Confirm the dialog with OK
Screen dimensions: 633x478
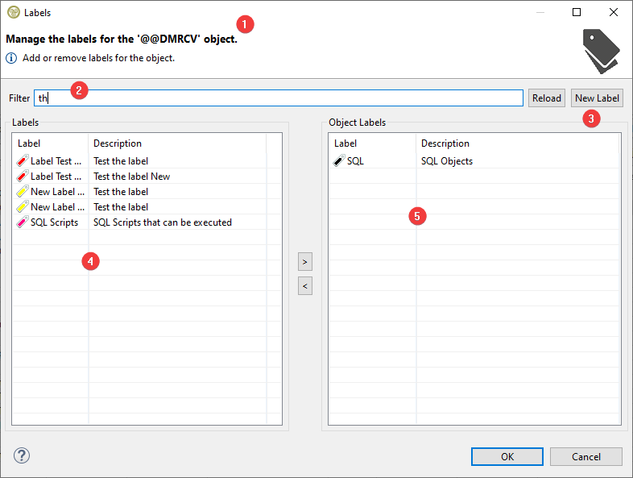click(507, 456)
